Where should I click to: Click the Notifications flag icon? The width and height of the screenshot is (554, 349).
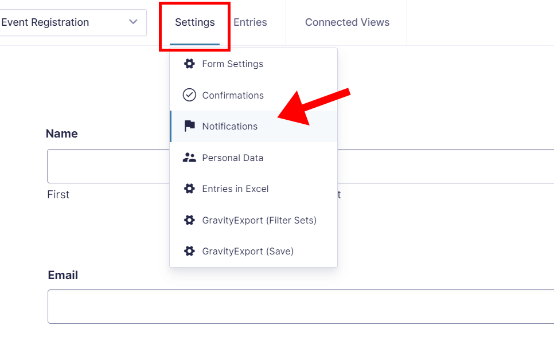[189, 126]
